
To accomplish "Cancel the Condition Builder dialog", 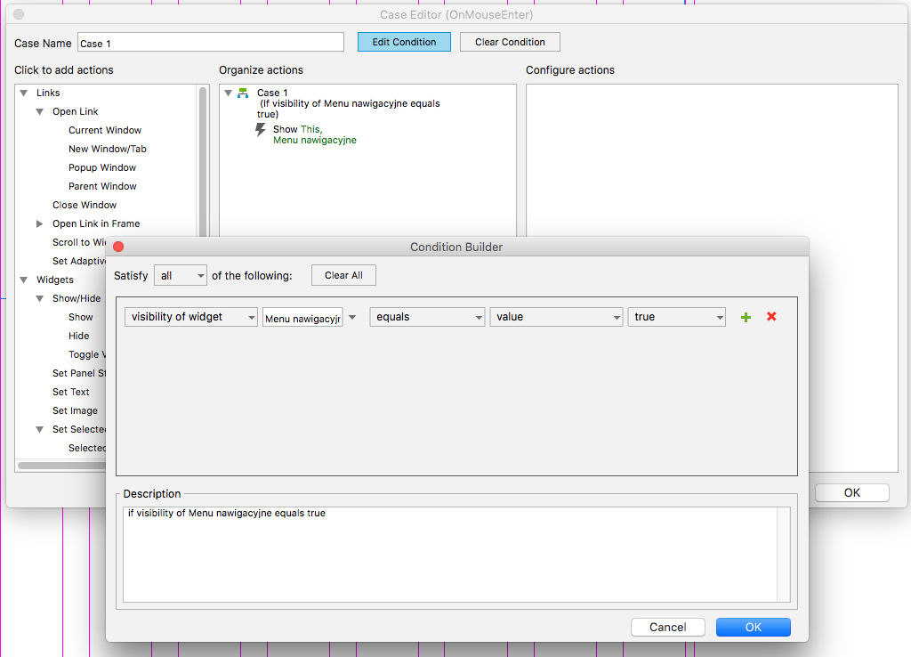I will tap(667, 627).
